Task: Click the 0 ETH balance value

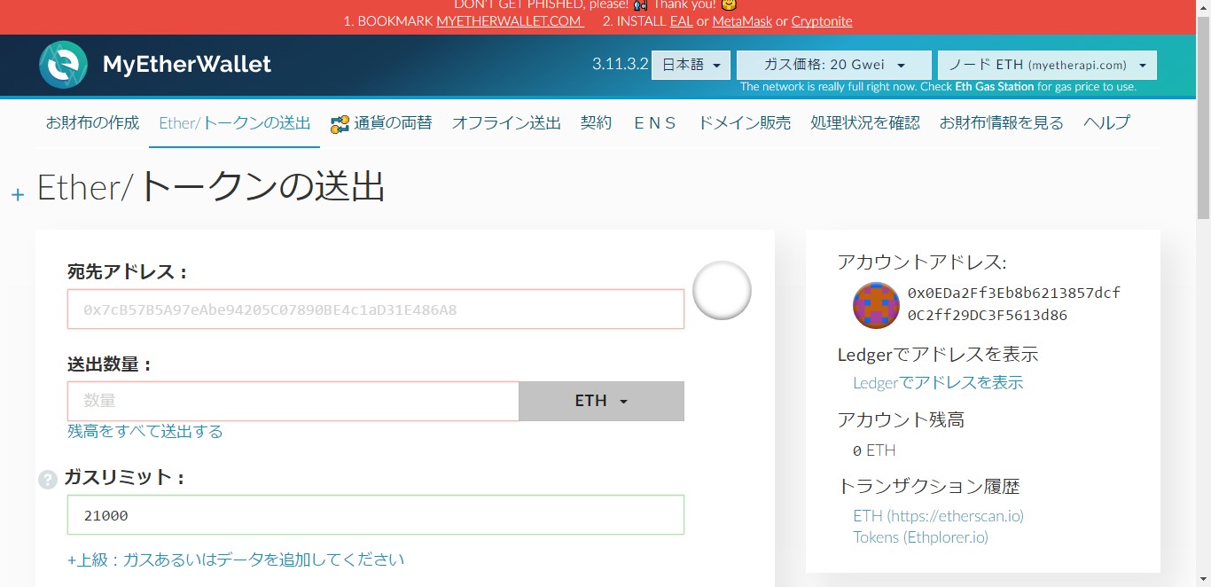Action: click(874, 450)
